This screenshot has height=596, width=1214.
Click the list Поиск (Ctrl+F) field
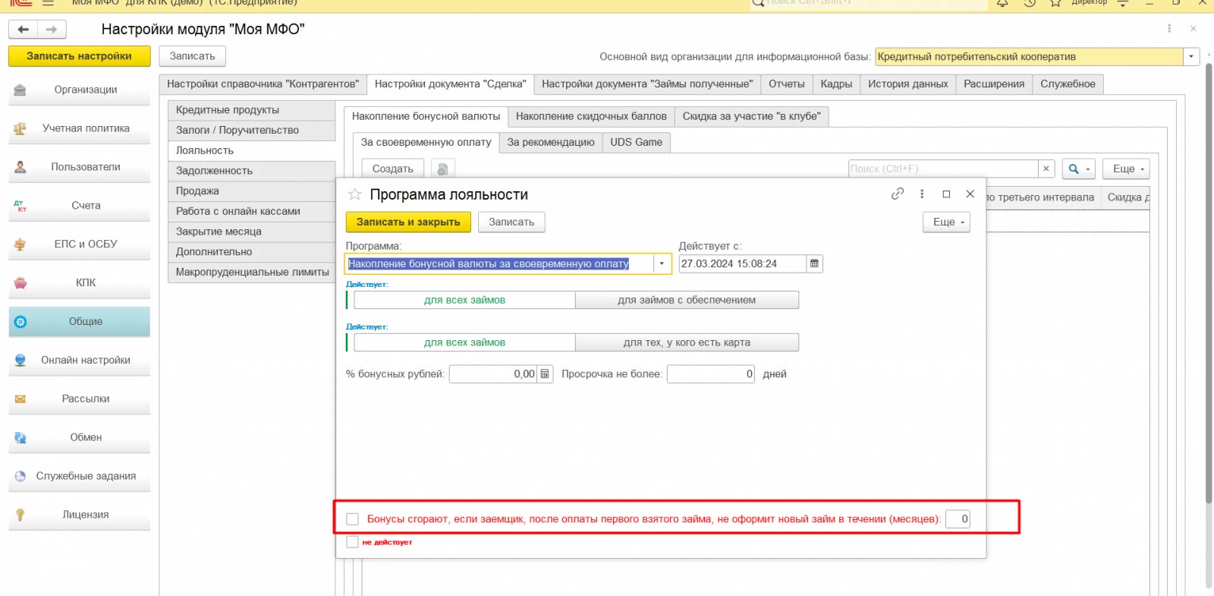coord(943,169)
